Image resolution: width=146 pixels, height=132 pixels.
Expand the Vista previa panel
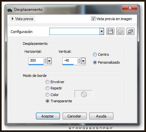pos(22,19)
